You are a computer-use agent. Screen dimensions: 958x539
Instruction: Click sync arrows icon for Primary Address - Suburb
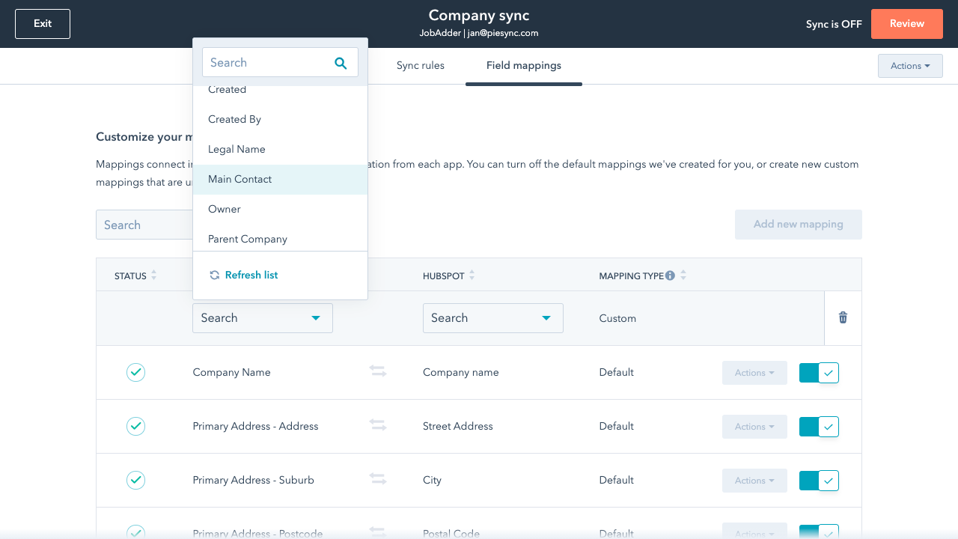(378, 480)
